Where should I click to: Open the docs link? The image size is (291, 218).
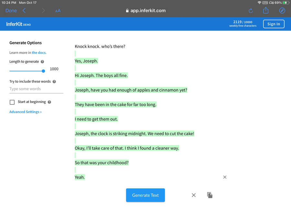pyautogui.click(x=39, y=53)
